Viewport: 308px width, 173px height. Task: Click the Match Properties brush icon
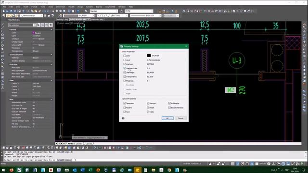coord(39,11)
